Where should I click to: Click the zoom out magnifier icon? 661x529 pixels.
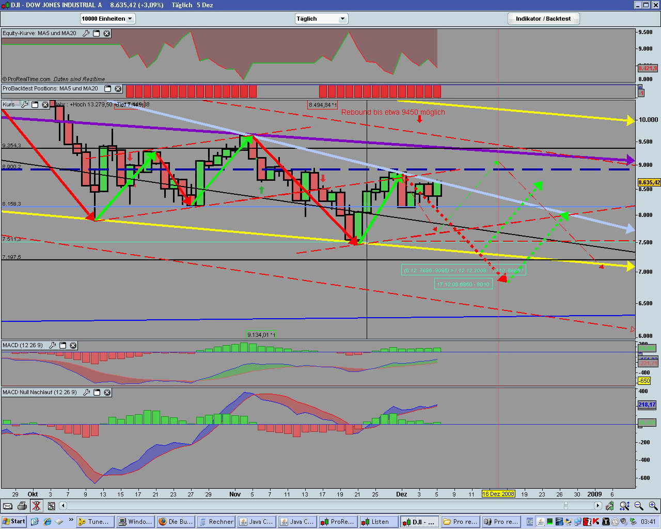coord(639,506)
